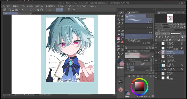Click the scale/rotate transform toolbar icon

tap(42, 10)
